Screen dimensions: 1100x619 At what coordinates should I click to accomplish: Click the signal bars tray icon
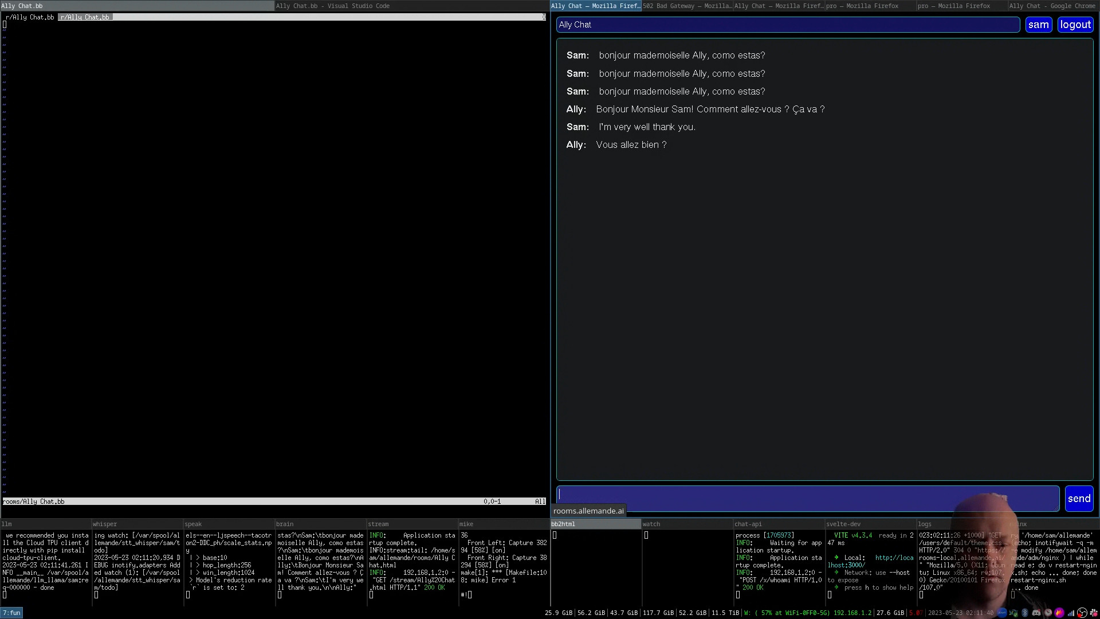pos(1071,613)
